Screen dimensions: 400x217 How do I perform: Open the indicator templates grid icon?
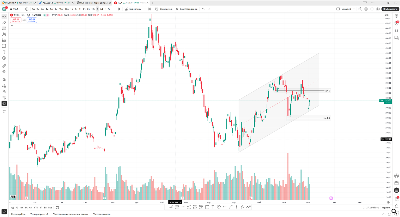149,9
